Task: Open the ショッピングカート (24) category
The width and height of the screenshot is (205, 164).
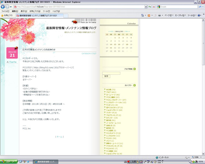Action: coord(114,110)
